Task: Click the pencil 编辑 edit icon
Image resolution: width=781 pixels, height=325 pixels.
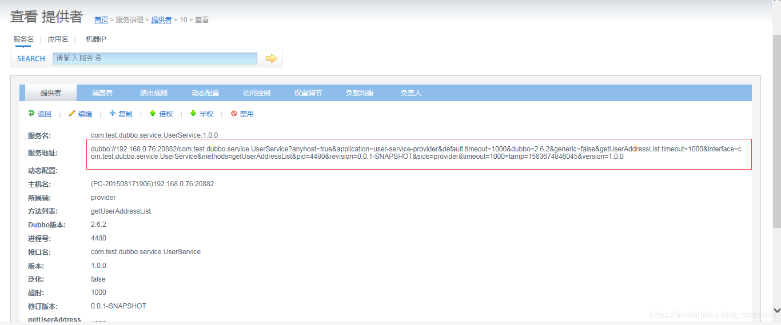Action: (72, 114)
